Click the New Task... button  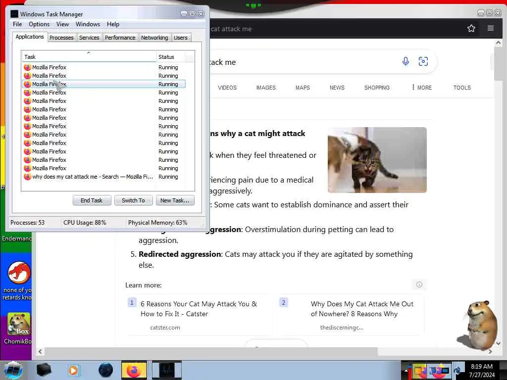coord(175,200)
